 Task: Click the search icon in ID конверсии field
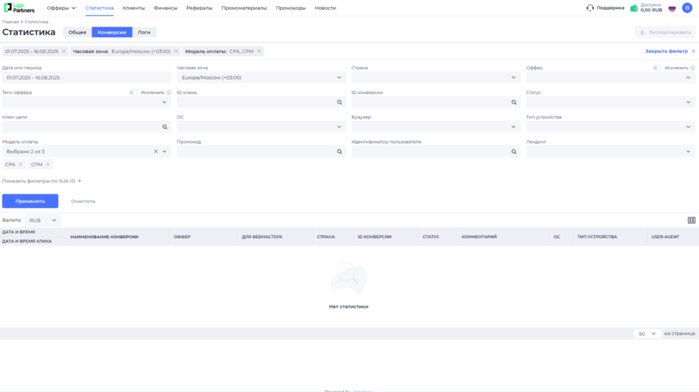tap(514, 102)
